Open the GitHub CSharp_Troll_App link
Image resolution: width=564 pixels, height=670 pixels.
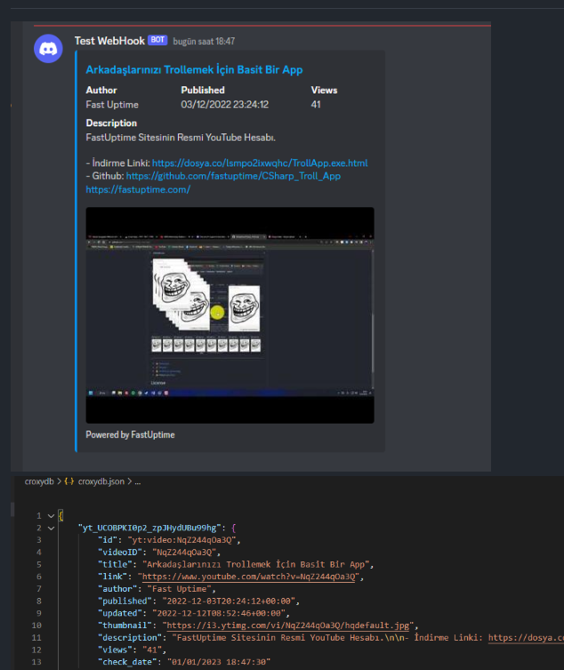pos(233,176)
